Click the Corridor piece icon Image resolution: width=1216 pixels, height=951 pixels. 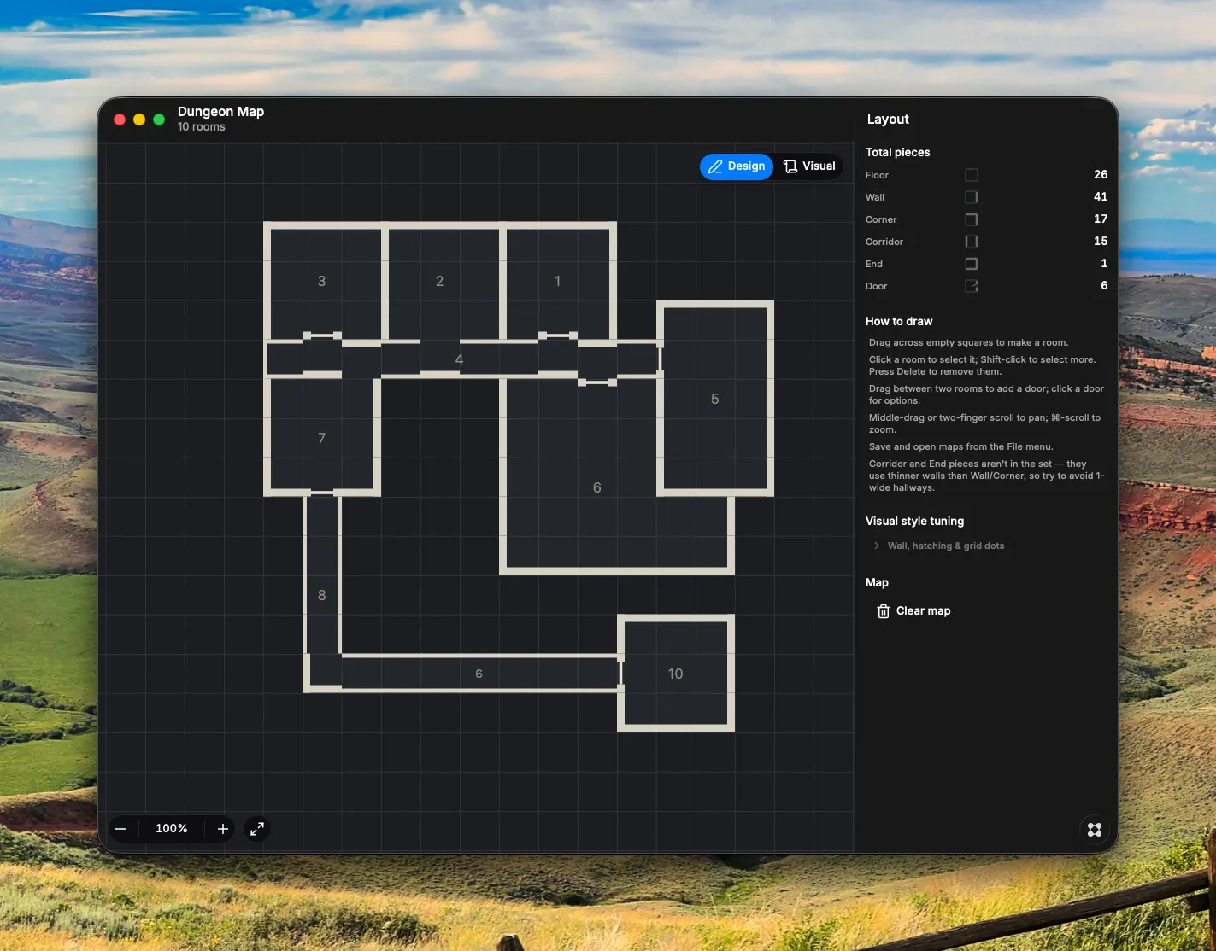pyautogui.click(x=972, y=242)
